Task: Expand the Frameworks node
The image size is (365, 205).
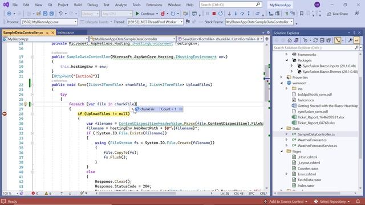Action: (286, 55)
